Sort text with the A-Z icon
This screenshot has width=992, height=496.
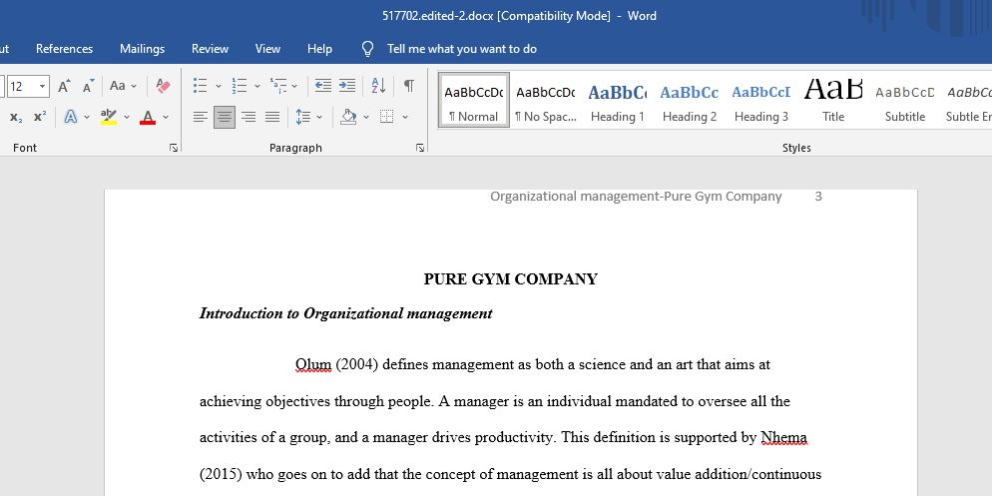pos(378,86)
